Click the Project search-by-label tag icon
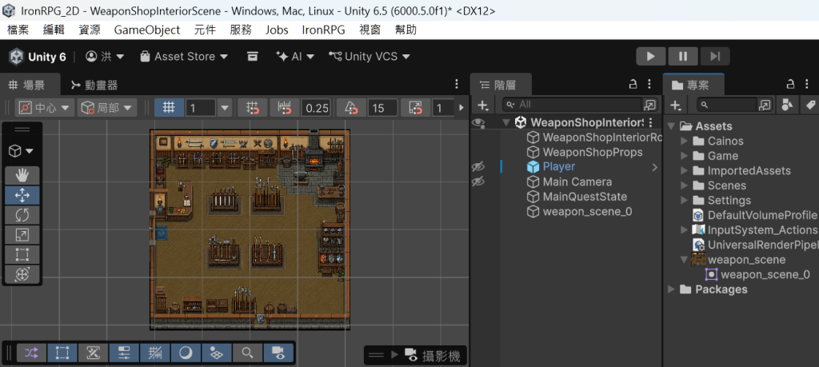This screenshot has height=367, width=819. pyautogui.click(x=810, y=105)
